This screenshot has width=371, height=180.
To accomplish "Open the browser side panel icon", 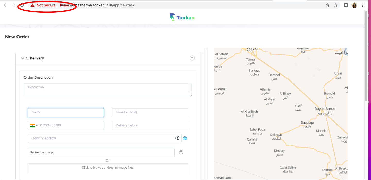I will (346, 5).
